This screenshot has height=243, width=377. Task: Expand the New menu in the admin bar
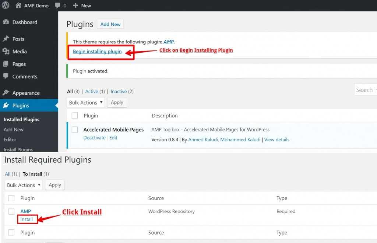[x=82, y=5]
